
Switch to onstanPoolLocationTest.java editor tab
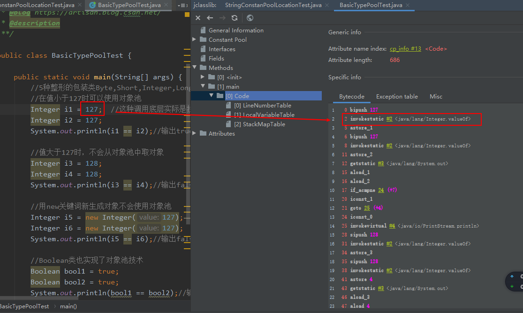(37, 5)
